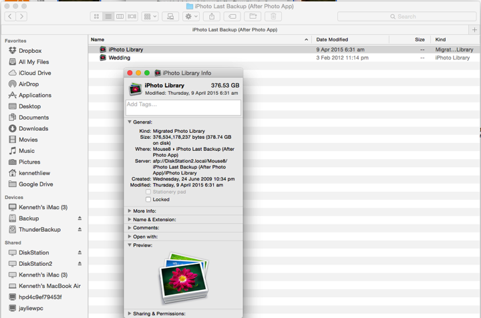Open Google Drive in the sidebar
481x318 pixels.
(35, 184)
